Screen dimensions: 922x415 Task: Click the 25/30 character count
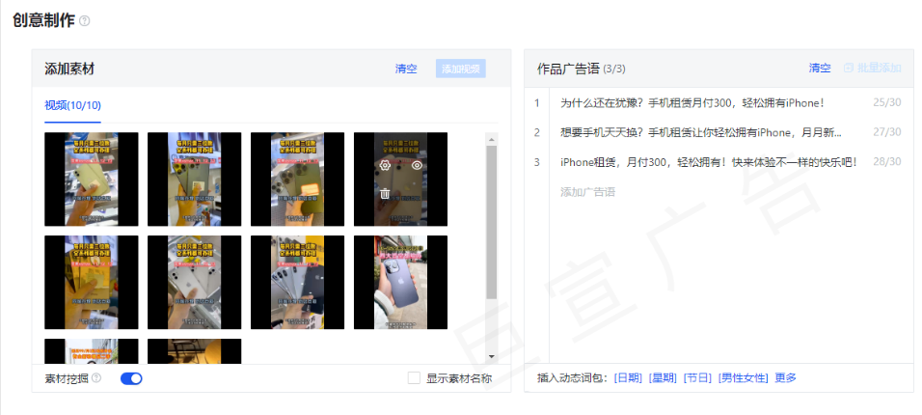pyautogui.click(x=886, y=103)
